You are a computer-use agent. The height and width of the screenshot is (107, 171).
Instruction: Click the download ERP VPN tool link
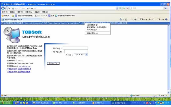[x=19, y=69]
